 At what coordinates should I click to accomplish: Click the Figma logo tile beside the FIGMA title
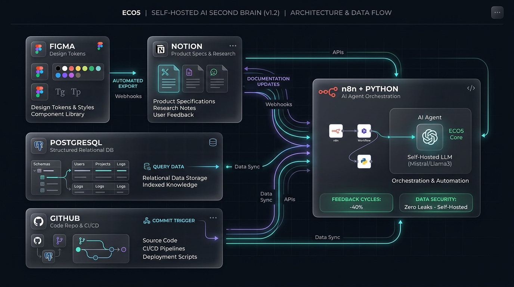coord(38,49)
